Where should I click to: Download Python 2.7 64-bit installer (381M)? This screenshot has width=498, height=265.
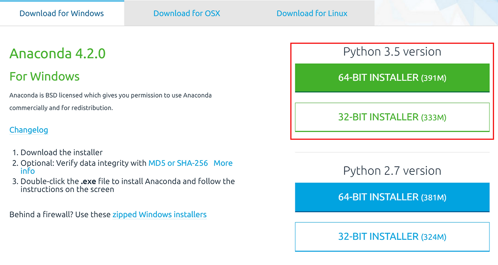392,197
